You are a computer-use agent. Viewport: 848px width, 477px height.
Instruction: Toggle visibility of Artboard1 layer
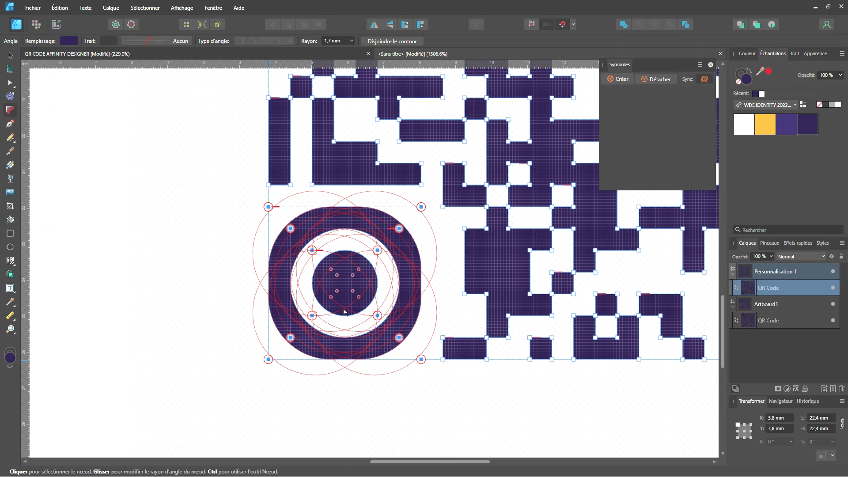[833, 304]
